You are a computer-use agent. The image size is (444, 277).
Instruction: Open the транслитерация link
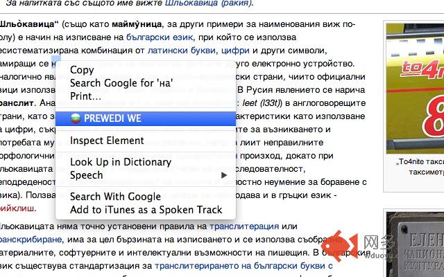tap(244, 226)
